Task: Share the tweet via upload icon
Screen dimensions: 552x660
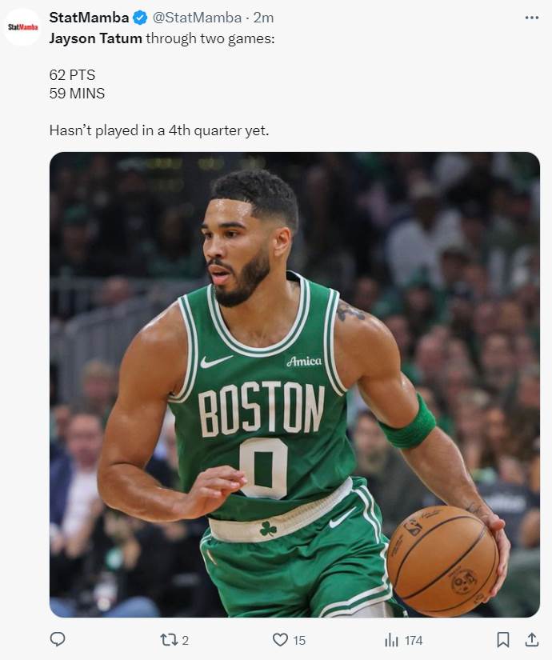Action: pos(532,640)
